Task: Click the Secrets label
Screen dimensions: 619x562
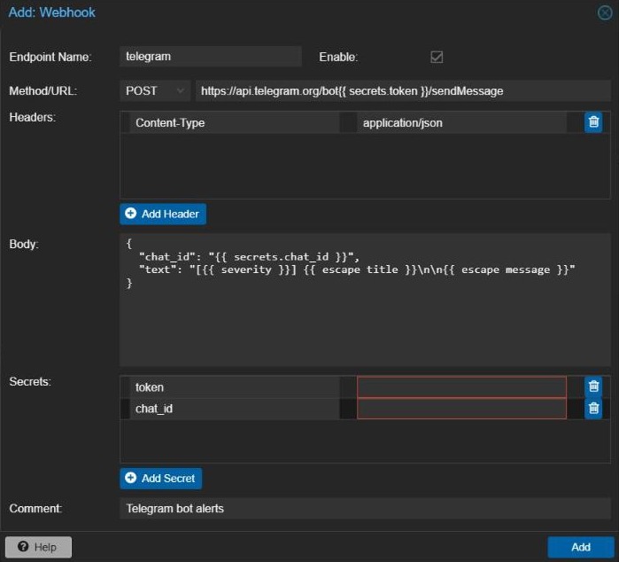Action: coord(30,382)
